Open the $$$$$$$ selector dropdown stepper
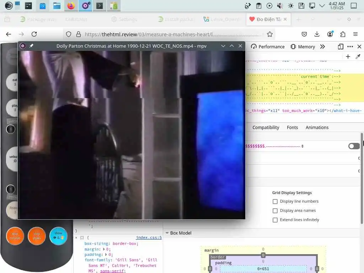 (302, 146)
